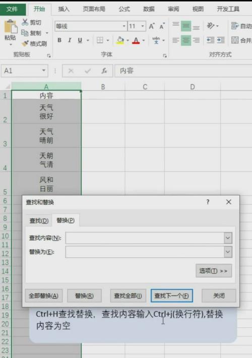252x358 pixels.
Task: Toggle Italic formatting
Action: [x=70, y=40]
